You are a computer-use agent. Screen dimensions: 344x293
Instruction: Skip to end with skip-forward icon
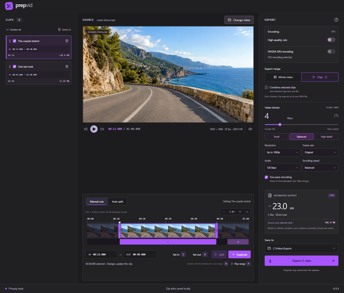tap(102, 129)
